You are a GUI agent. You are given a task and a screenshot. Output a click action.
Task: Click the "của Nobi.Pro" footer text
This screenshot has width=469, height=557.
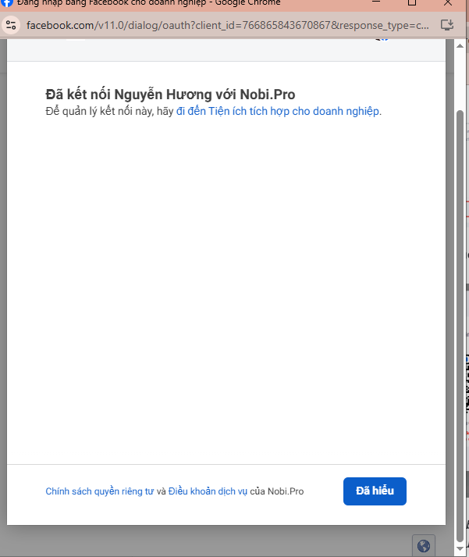click(x=277, y=491)
